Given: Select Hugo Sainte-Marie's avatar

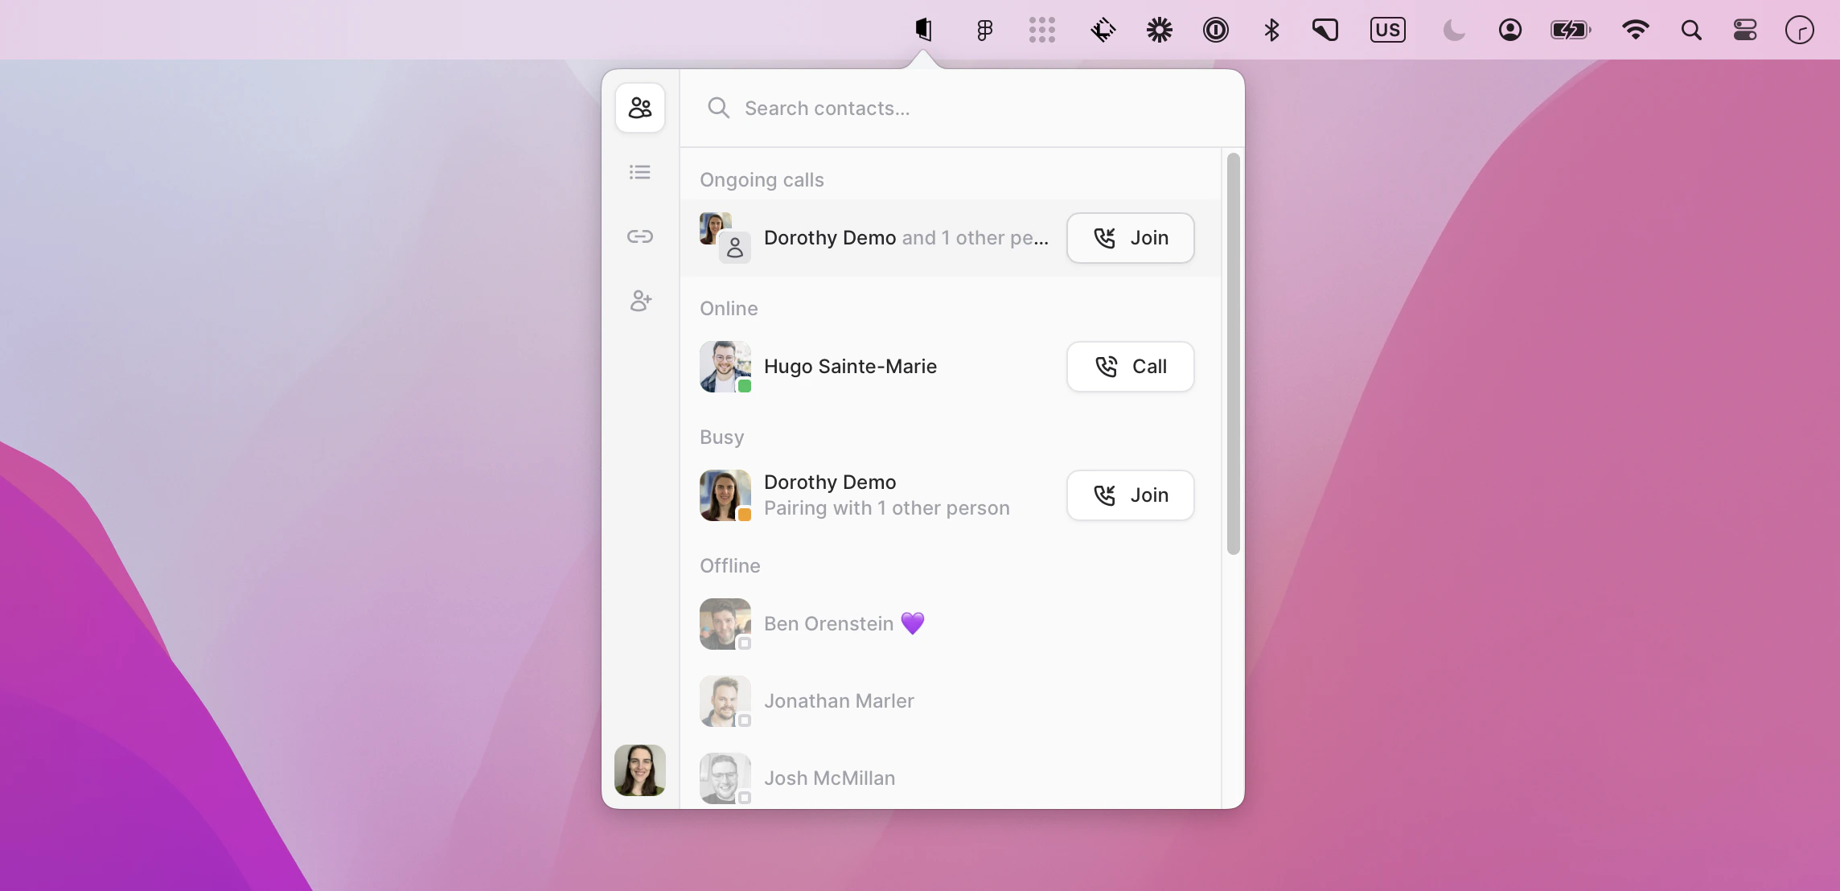Looking at the screenshot, I should [x=725, y=367].
